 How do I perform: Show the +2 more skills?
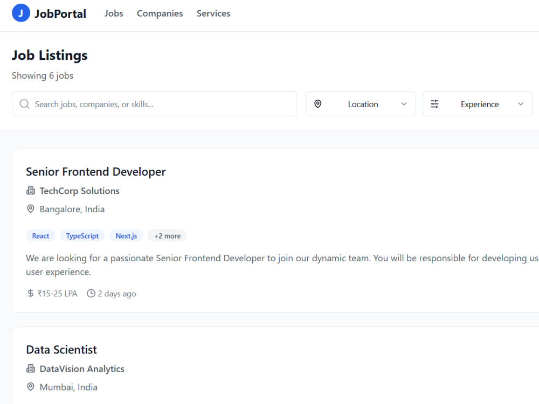(x=167, y=236)
